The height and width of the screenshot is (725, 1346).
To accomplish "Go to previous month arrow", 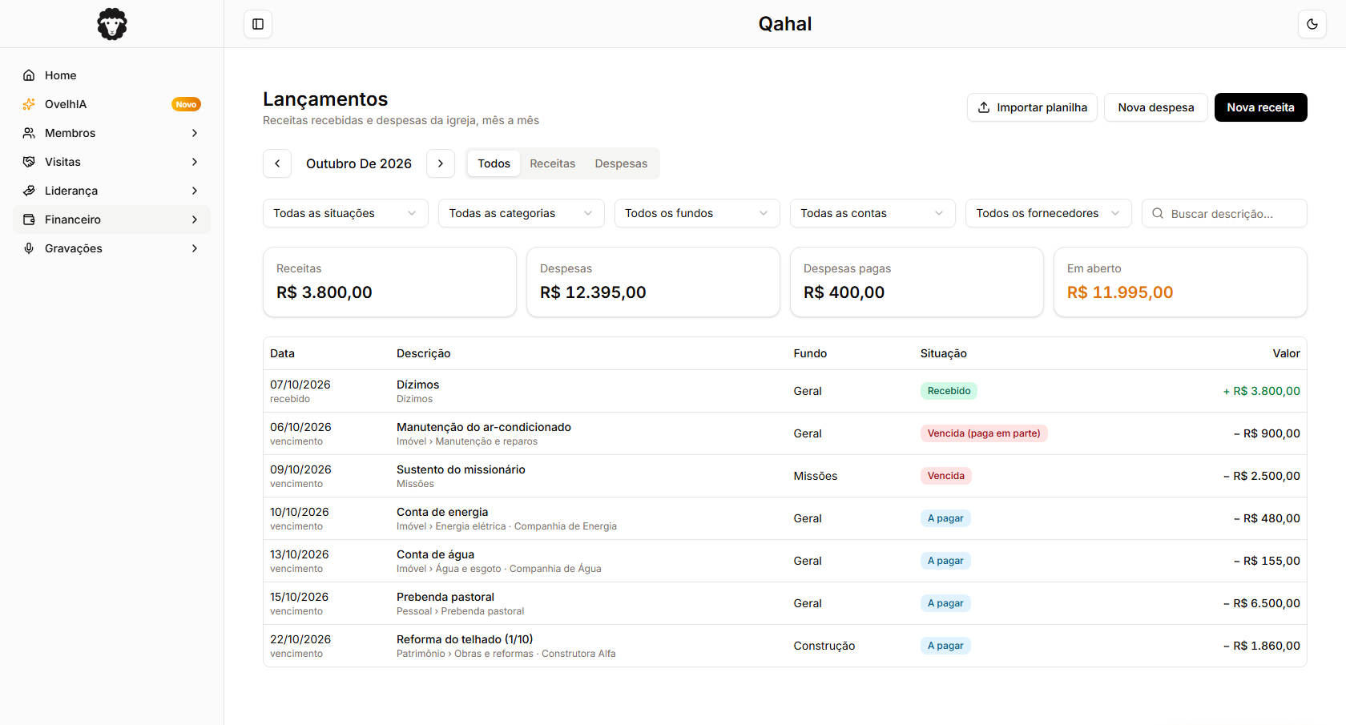I will point(277,163).
